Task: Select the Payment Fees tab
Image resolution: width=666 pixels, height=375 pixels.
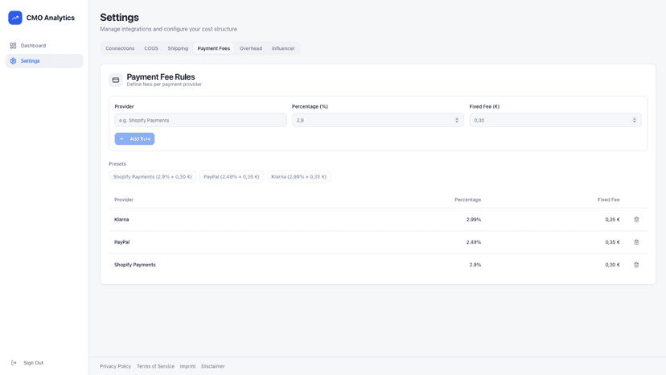Action: 214,48
